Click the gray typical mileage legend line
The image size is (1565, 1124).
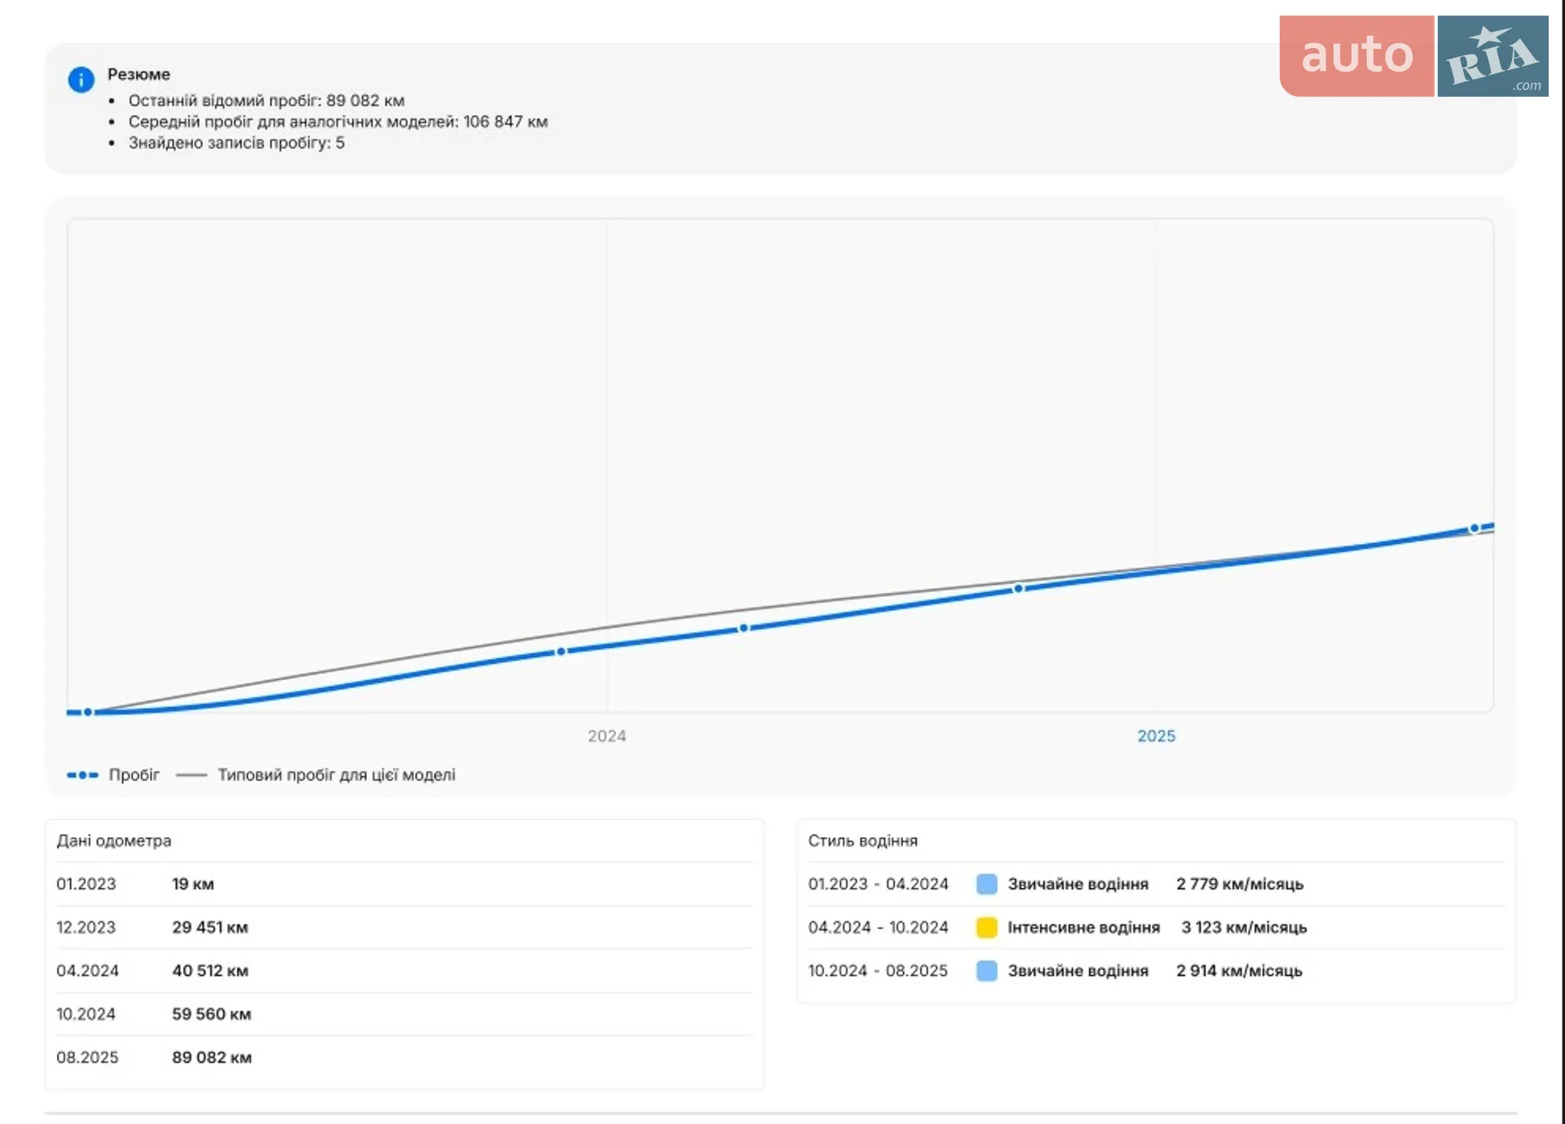(x=192, y=775)
